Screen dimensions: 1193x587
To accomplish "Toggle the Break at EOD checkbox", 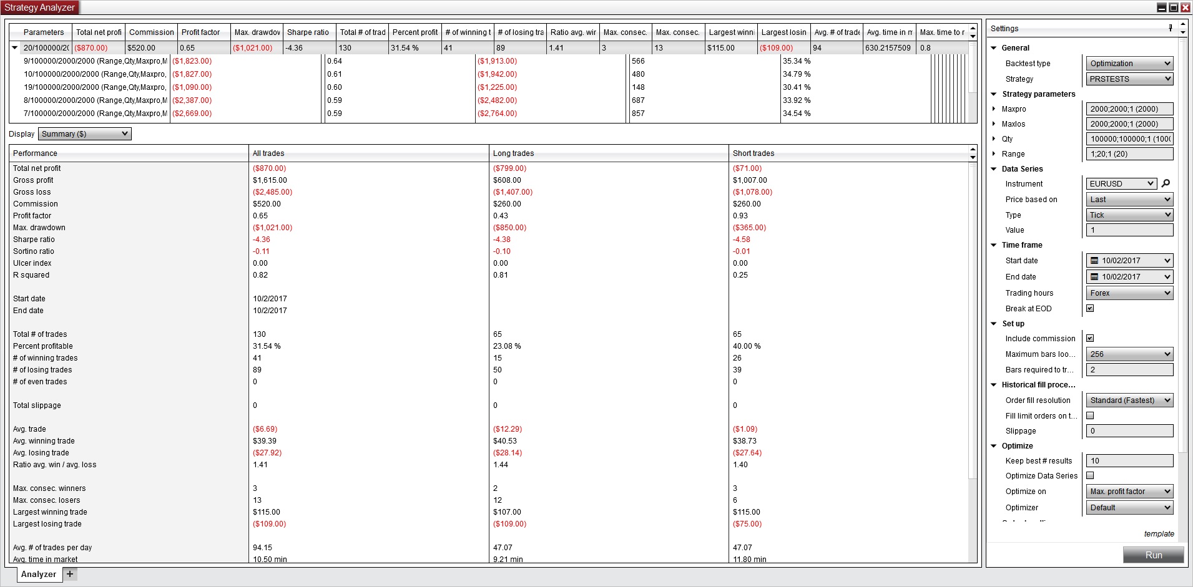I will point(1090,308).
